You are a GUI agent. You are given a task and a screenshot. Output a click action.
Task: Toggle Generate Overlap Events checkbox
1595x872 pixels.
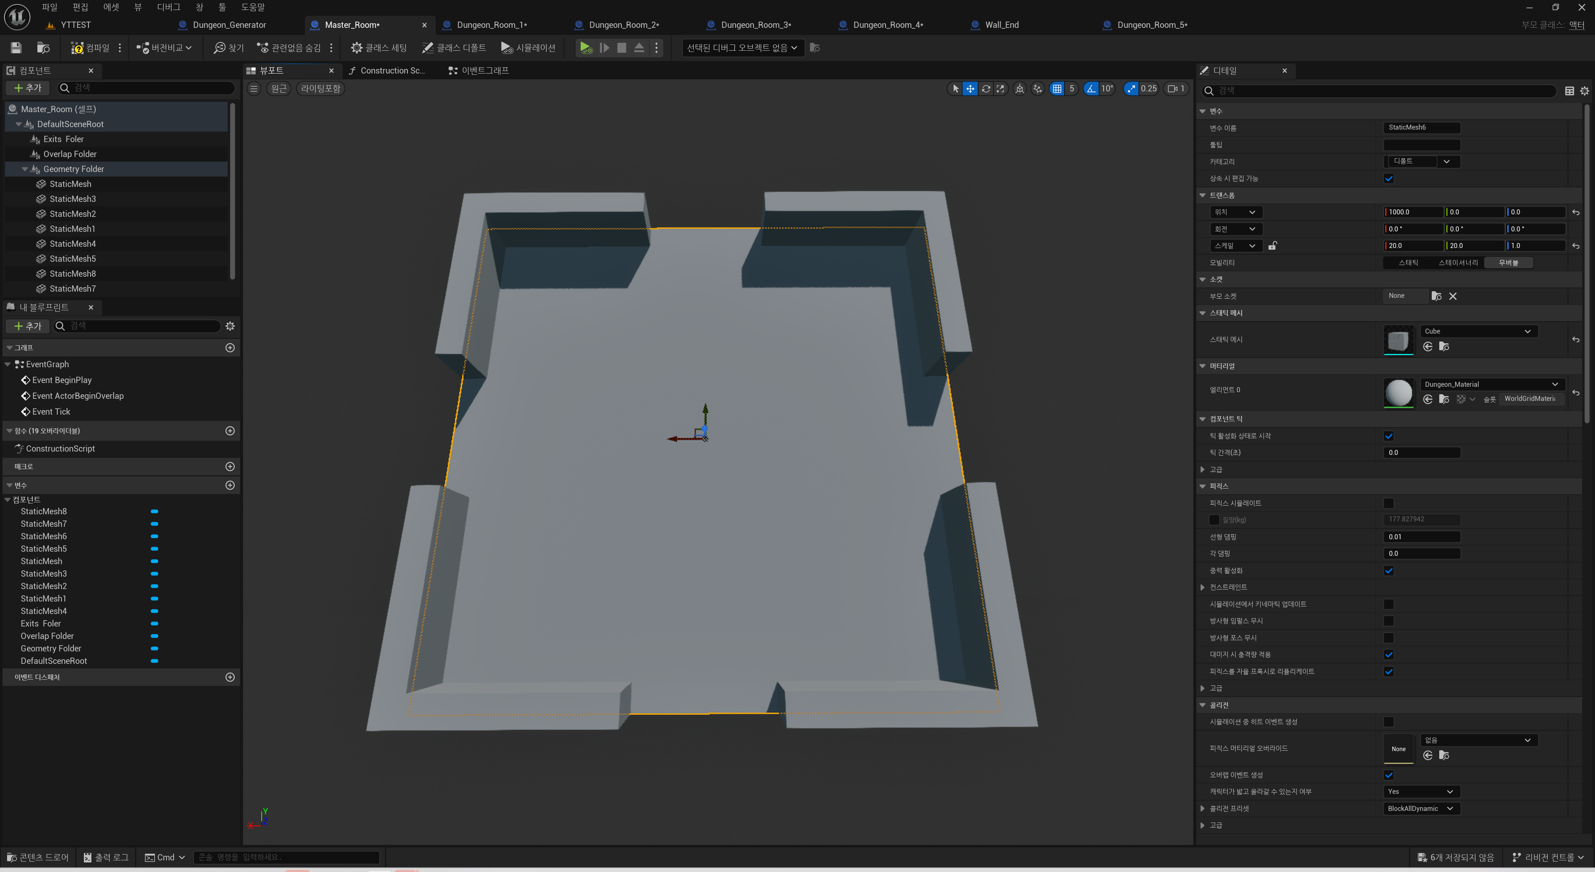coord(1389,775)
